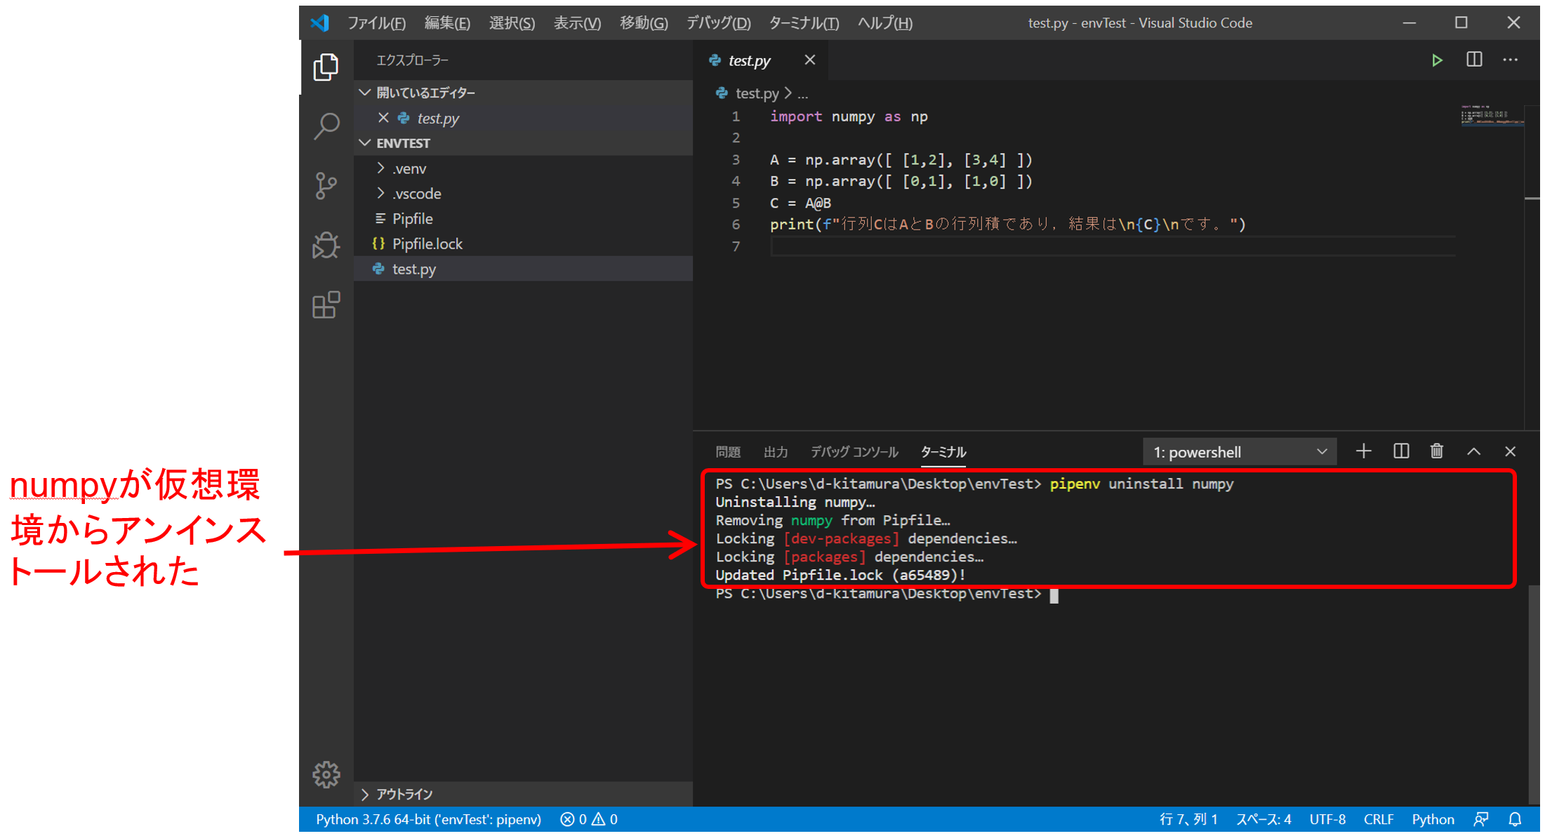This screenshot has width=1545, height=836.
Task: Switch to the 問題 panel tab
Action: [728, 452]
